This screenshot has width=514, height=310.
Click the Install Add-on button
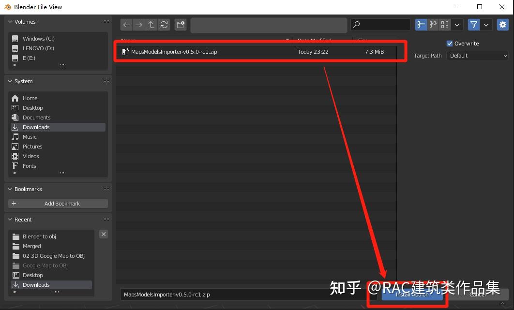[412, 295]
